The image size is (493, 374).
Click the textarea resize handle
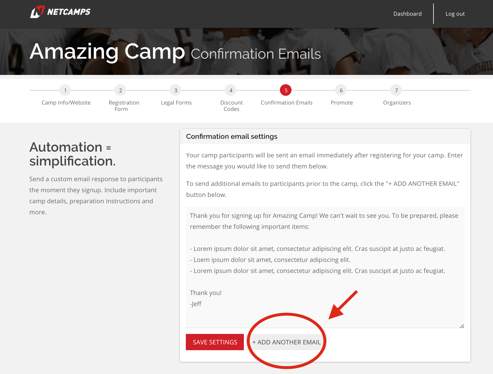(462, 326)
